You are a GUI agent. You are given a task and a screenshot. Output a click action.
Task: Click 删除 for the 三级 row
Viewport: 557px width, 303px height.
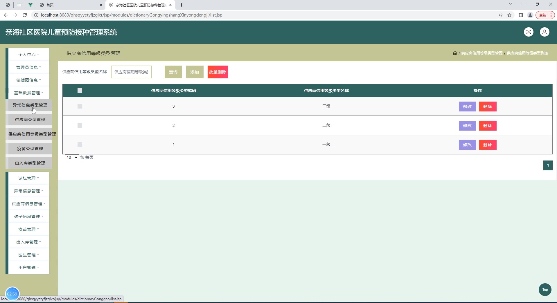coord(488,107)
